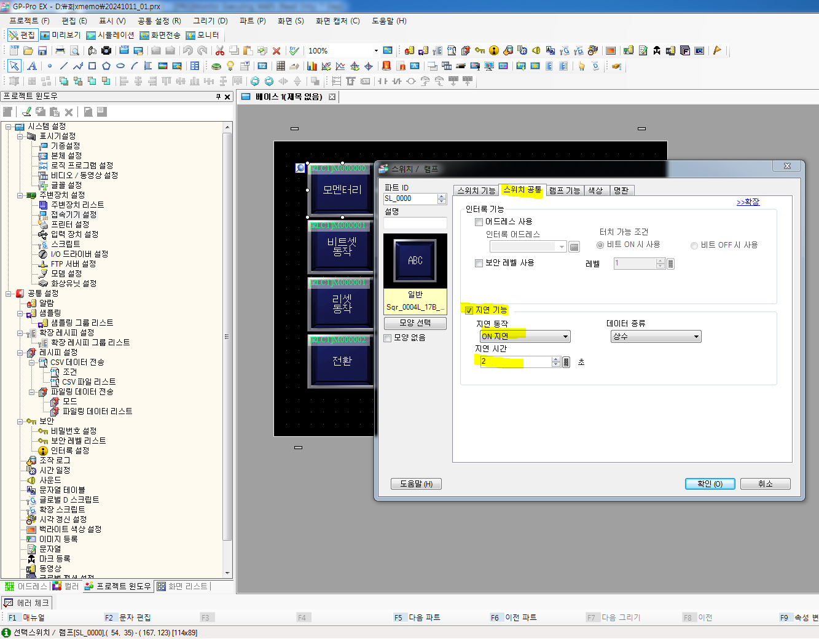Increase 지연 시간 with up spinner
This screenshot has width=819, height=639.
pos(556,359)
